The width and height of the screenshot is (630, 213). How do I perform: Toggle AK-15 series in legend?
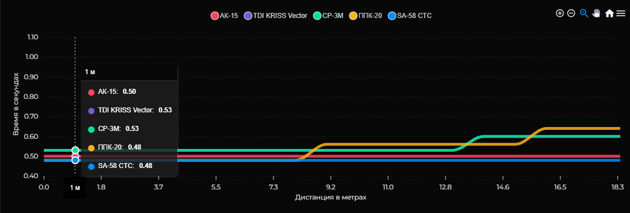224,16
